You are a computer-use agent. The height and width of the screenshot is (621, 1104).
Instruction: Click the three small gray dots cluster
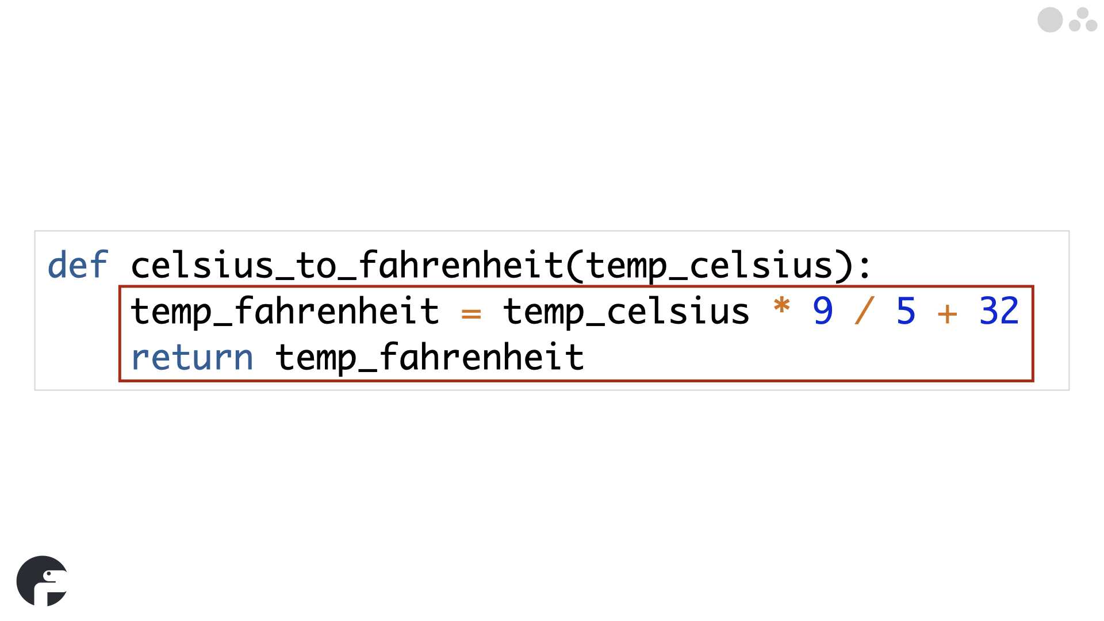click(1083, 20)
